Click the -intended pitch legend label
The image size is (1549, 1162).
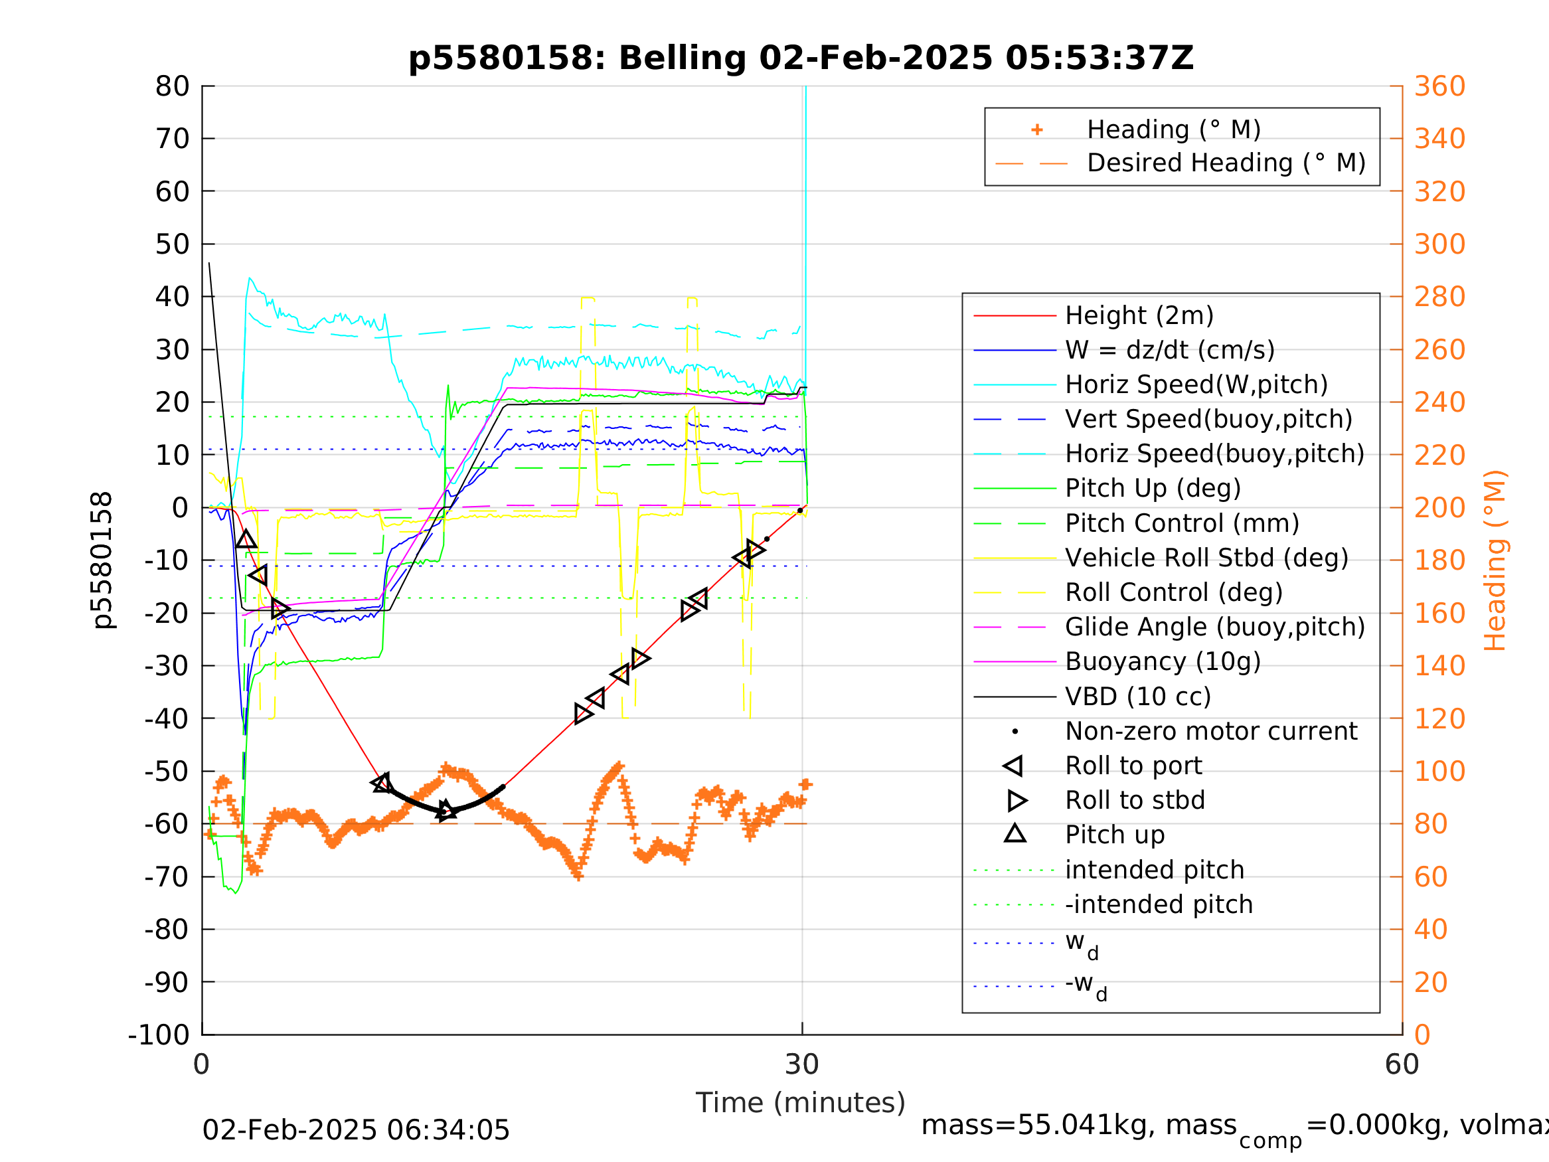pyautogui.click(x=1158, y=904)
